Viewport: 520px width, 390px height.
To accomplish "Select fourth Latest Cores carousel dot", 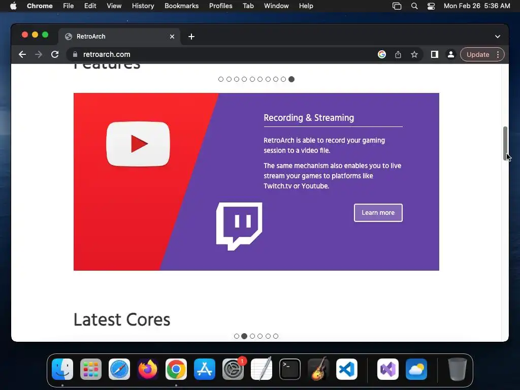I will 260,336.
